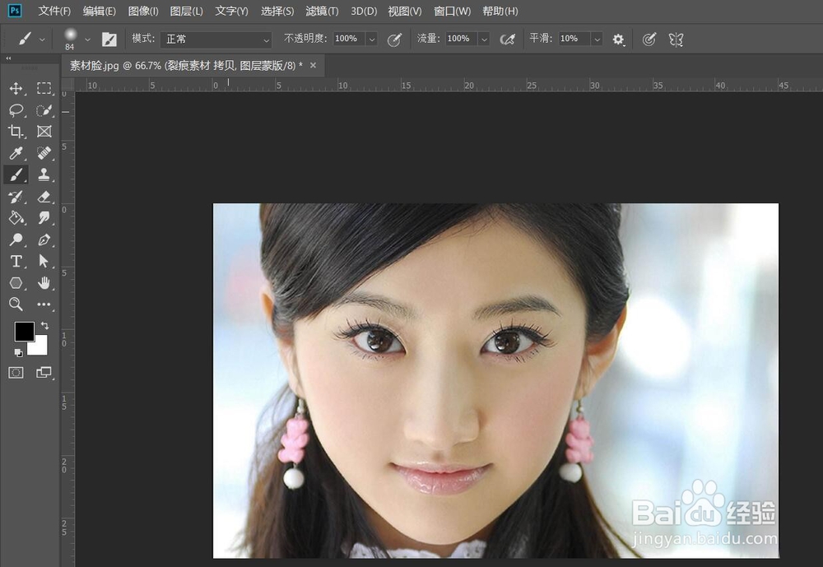
Task: Open the 图层 menu
Action: (187, 12)
